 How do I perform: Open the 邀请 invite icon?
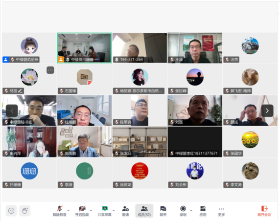pyautogui.click(x=125, y=211)
